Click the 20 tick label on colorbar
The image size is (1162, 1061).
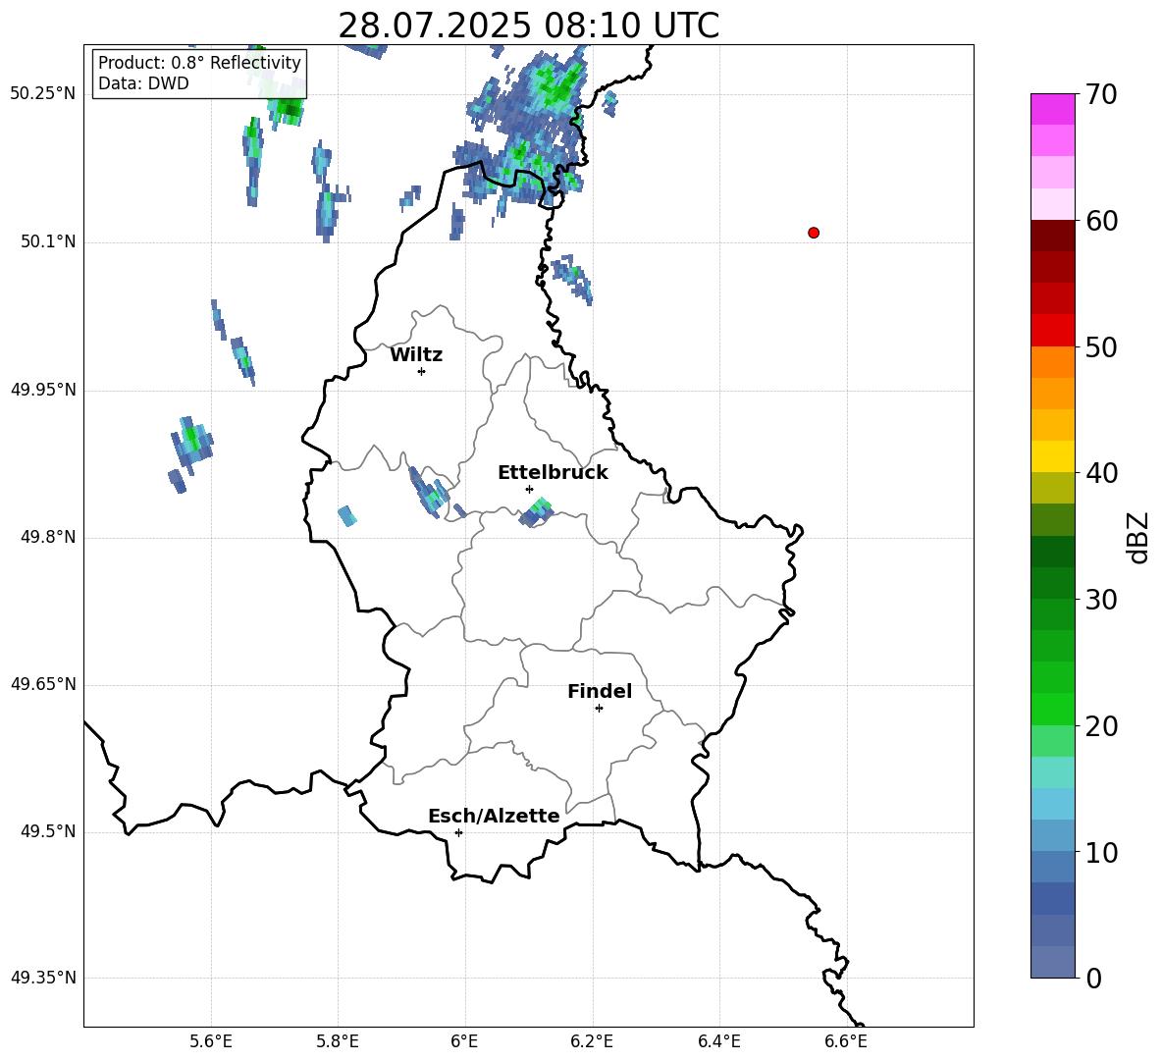click(1101, 726)
